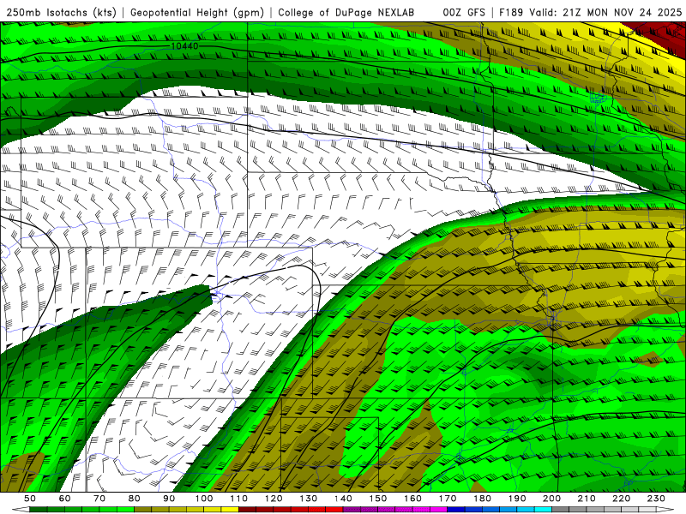This screenshot has height=514, width=686.
Task: Click the 50 value on the color scale
Action: (30, 499)
